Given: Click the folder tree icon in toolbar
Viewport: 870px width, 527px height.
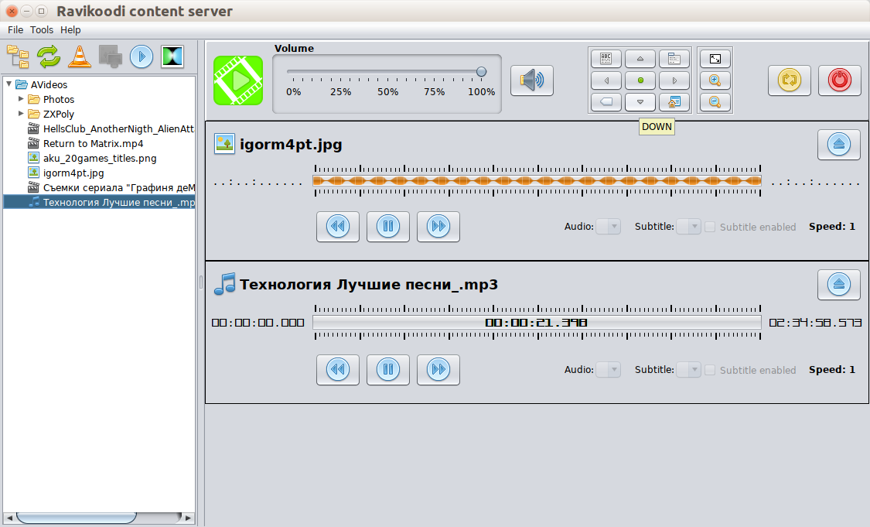Looking at the screenshot, I should (18, 56).
